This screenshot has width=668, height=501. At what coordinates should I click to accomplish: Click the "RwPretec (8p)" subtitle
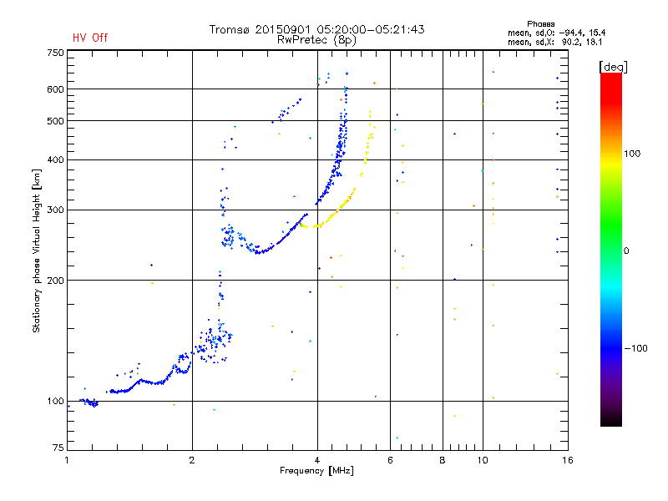point(316,40)
